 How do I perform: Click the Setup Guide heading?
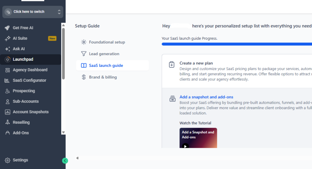point(87,26)
